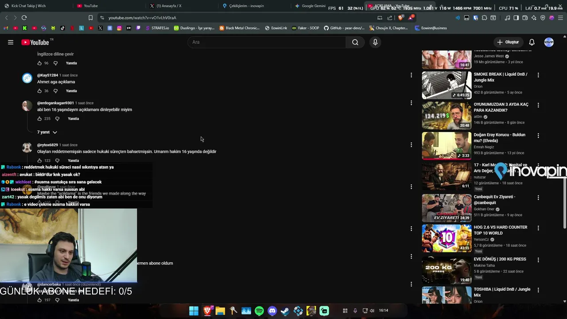Open the EowinLink bookmark
This screenshot has height=319, width=567.
tap(276, 28)
